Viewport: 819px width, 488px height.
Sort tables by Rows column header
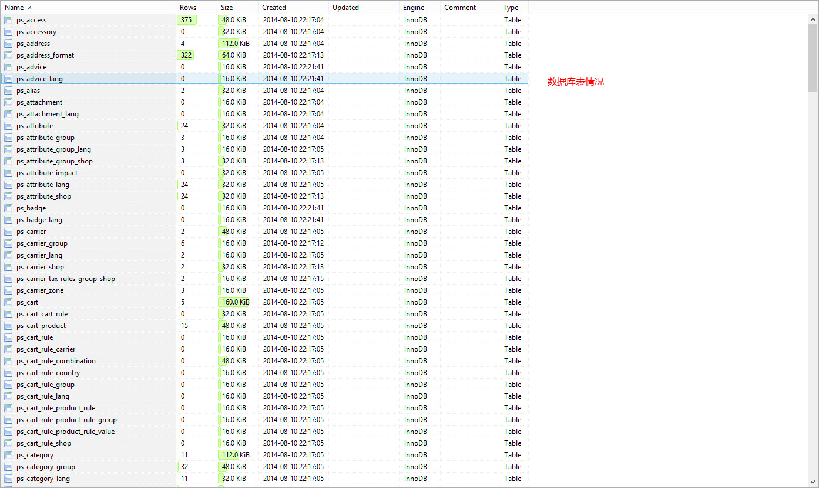coord(188,8)
